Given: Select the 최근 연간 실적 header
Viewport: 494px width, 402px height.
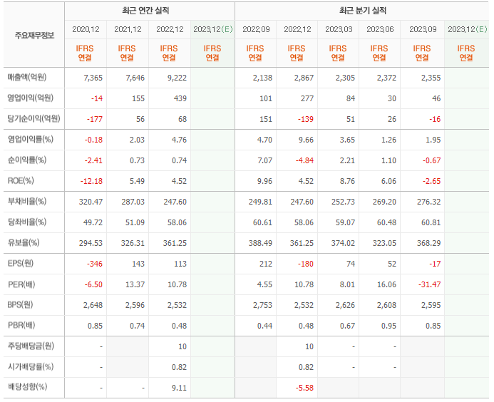Looking at the screenshot, I should [145, 11].
